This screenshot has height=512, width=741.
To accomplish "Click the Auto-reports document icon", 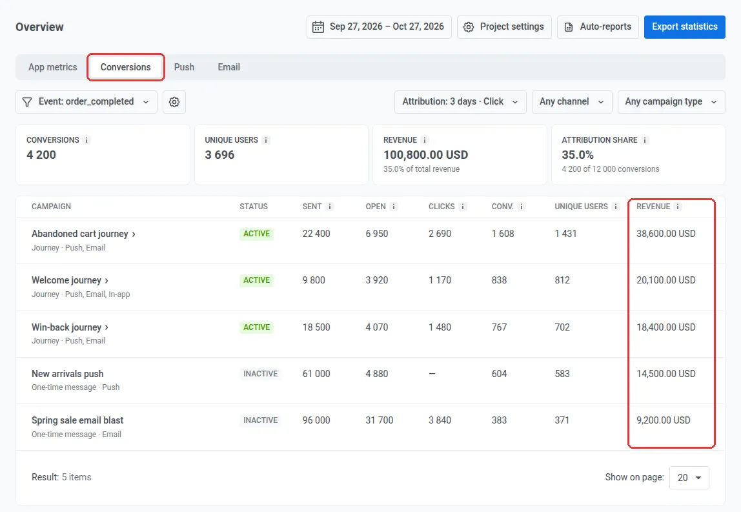I will coord(569,27).
